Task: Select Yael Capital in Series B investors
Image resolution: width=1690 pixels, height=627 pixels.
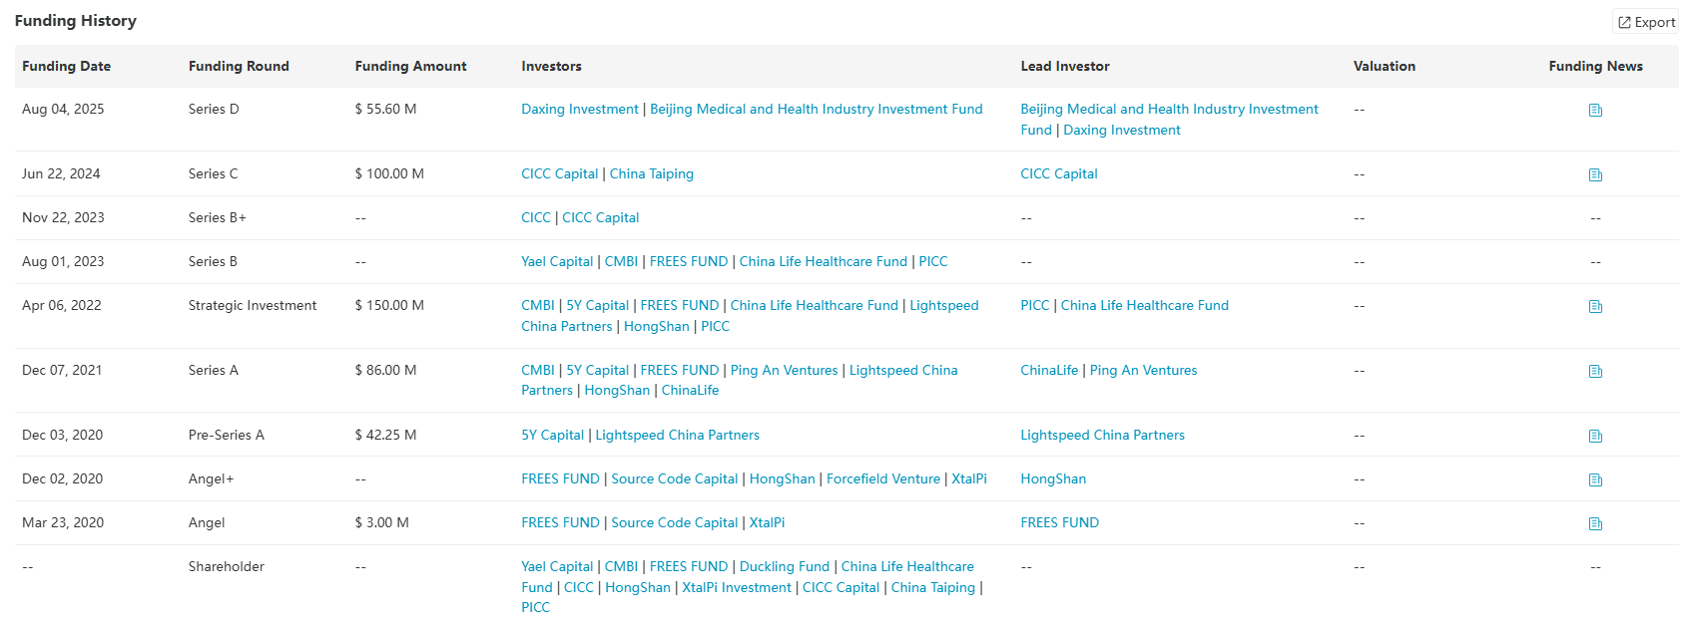Action: pos(556,262)
